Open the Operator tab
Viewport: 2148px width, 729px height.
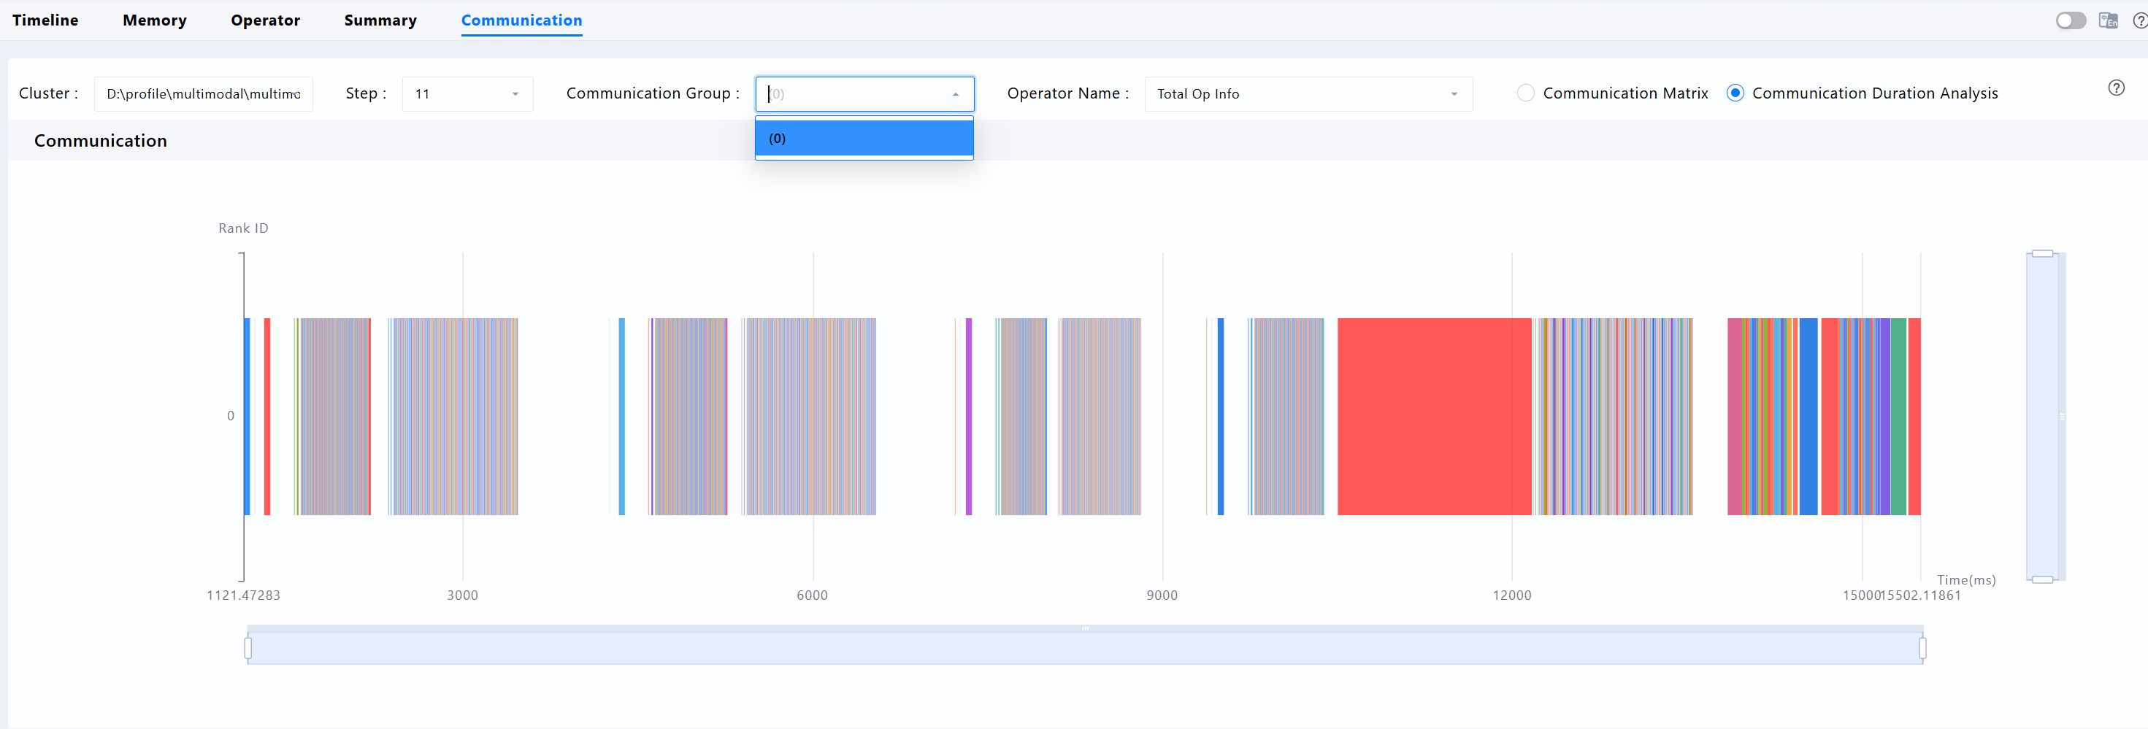click(265, 20)
